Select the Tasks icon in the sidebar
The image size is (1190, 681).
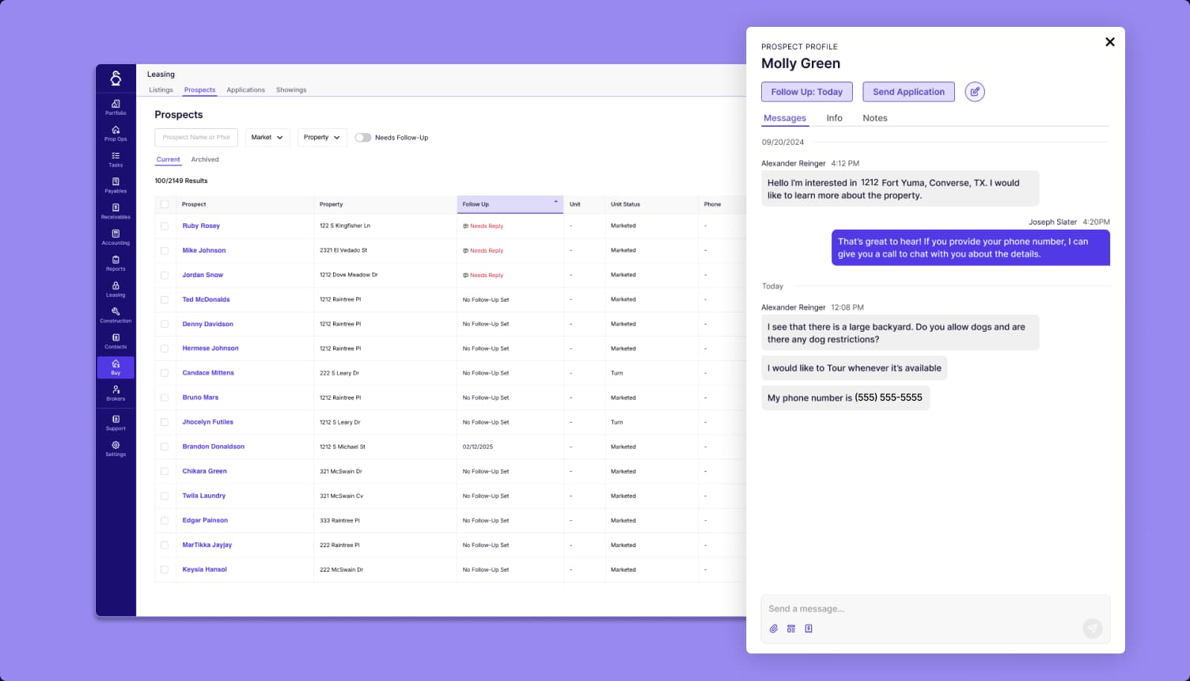(116, 158)
